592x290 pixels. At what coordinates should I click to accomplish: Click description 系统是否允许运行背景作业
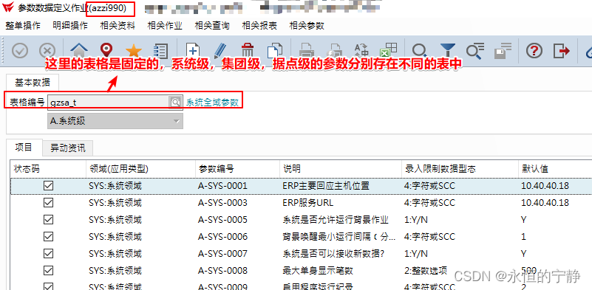[x=336, y=220]
